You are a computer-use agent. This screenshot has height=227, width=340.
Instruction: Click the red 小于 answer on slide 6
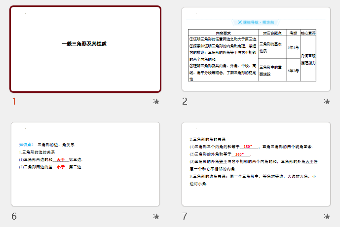coord(61,167)
